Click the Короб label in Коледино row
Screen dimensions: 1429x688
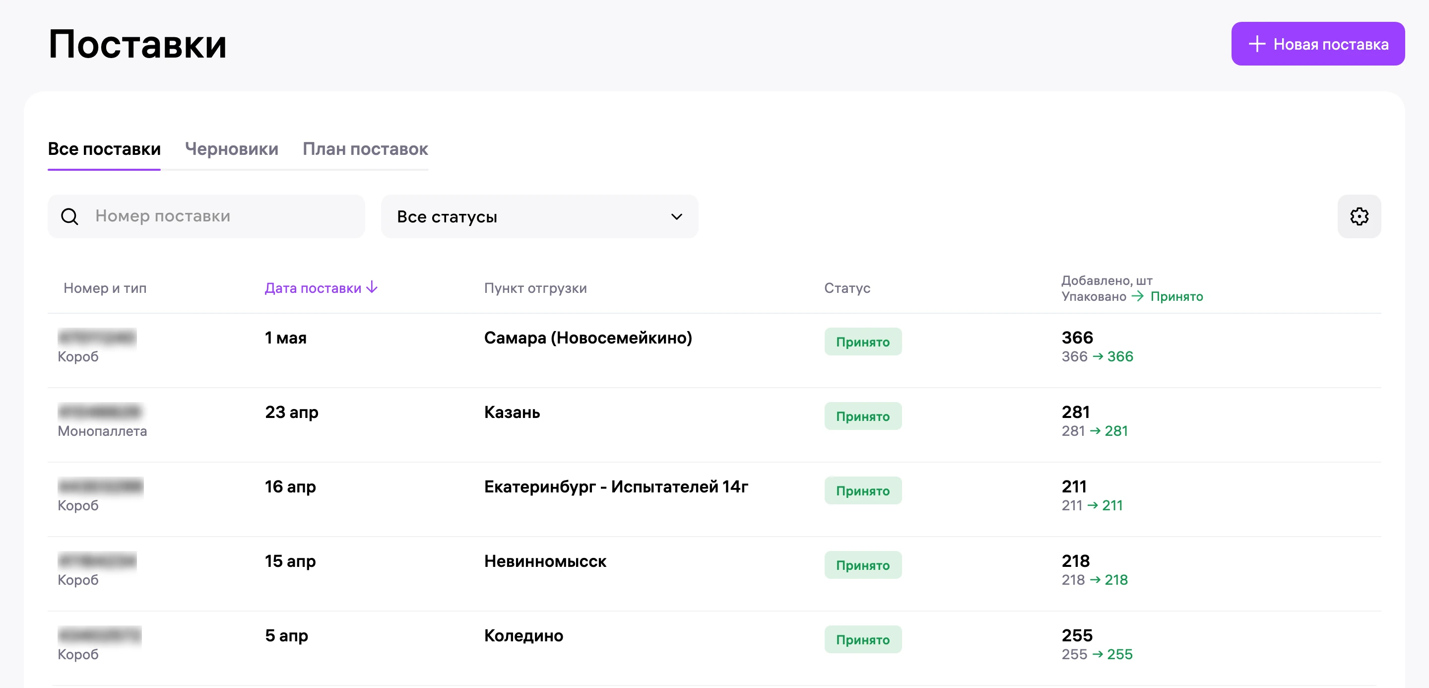pos(78,654)
